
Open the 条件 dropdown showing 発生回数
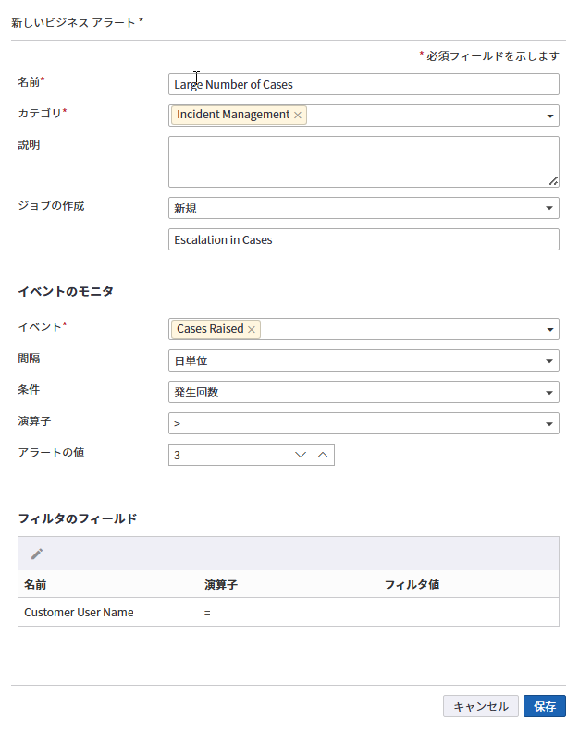coord(550,392)
